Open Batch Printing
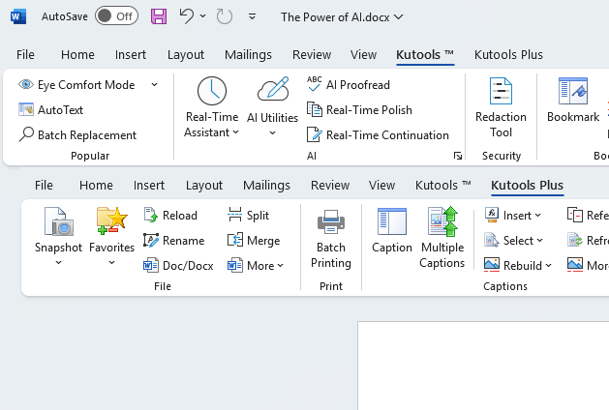609x410 pixels. point(331,239)
